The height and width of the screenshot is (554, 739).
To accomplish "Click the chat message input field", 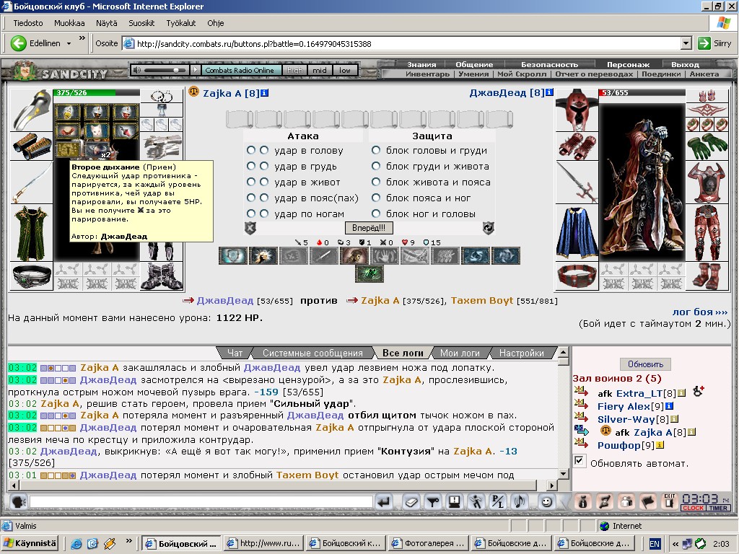I will pyautogui.click(x=201, y=502).
